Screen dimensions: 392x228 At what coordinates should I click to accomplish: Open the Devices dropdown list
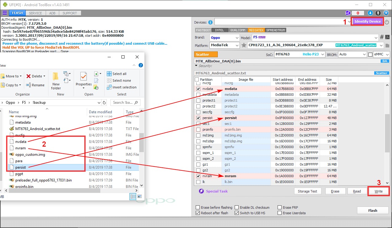[x=349, y=22]
